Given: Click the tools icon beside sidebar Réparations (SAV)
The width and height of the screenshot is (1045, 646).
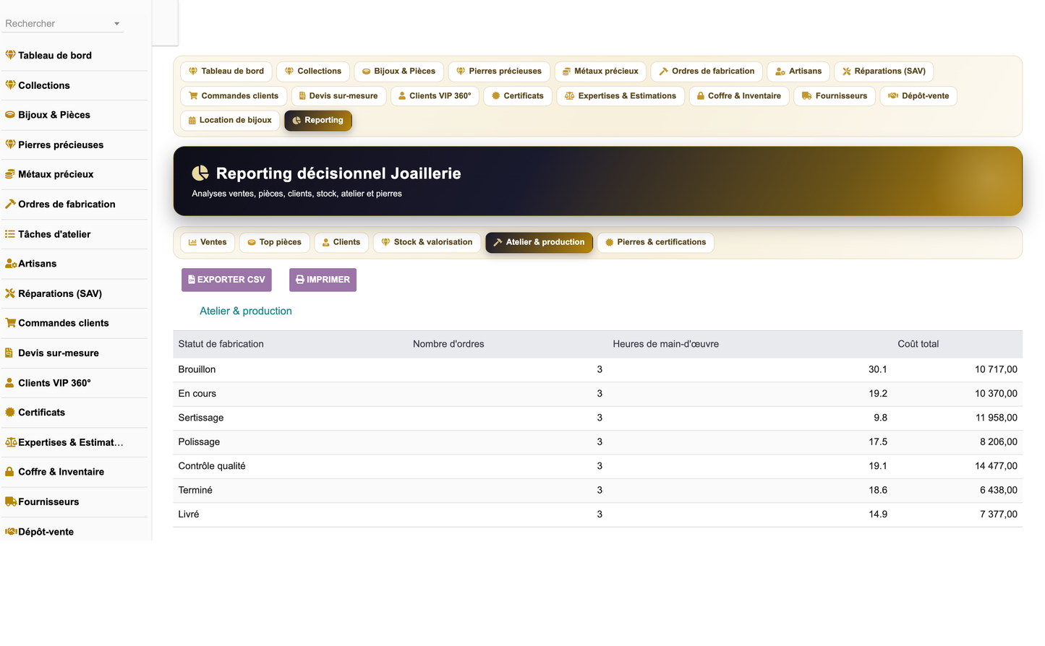Looking at the screenshot, I should click(x=10, y=293).
